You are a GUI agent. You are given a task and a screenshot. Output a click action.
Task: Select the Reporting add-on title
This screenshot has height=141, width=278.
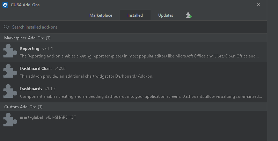29,48
